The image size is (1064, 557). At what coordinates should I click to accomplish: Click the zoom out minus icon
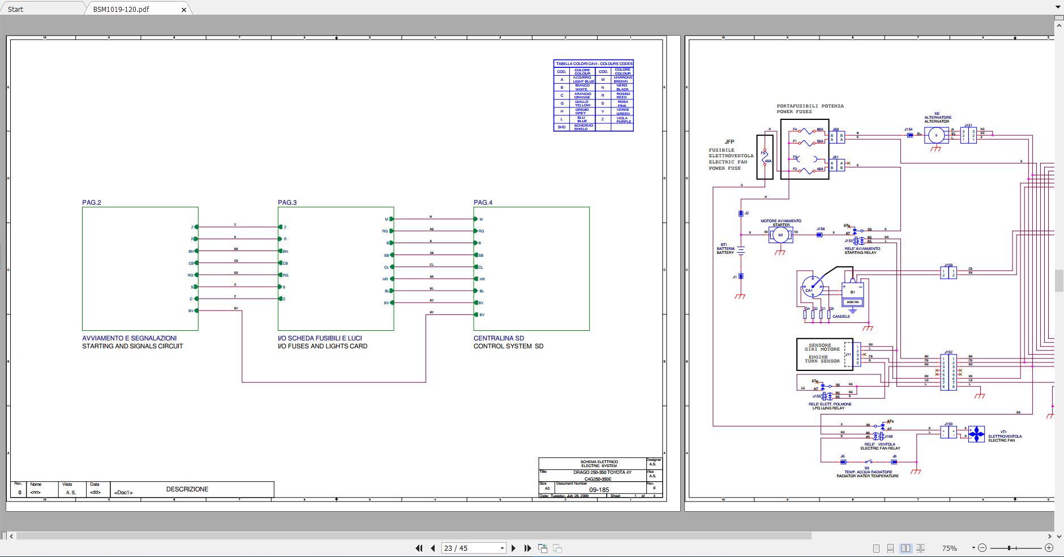click(983, 548)
